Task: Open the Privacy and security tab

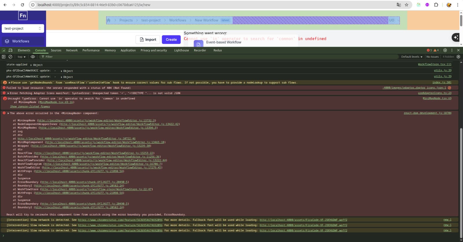Action: 154,50
